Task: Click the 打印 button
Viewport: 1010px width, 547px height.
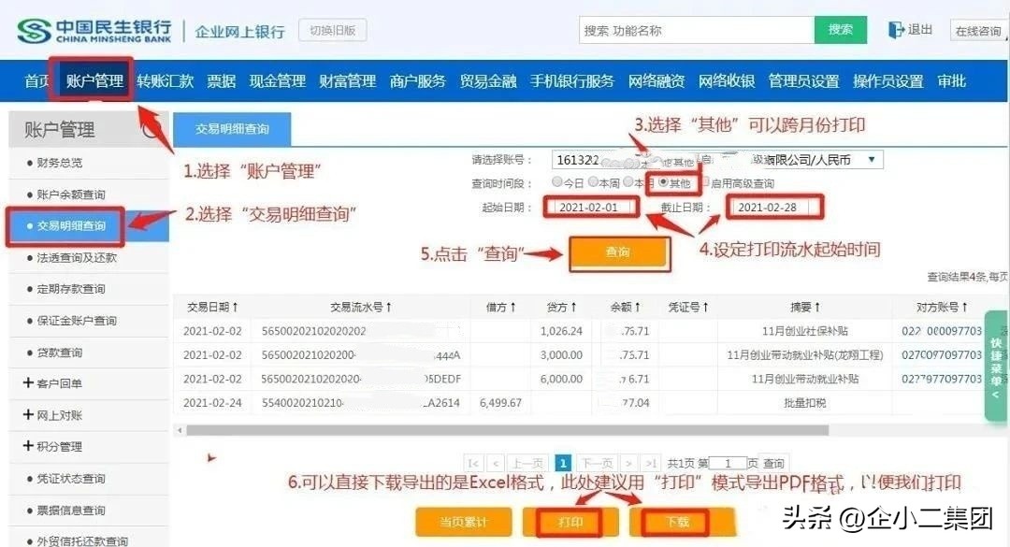Action: pos(570,523)
